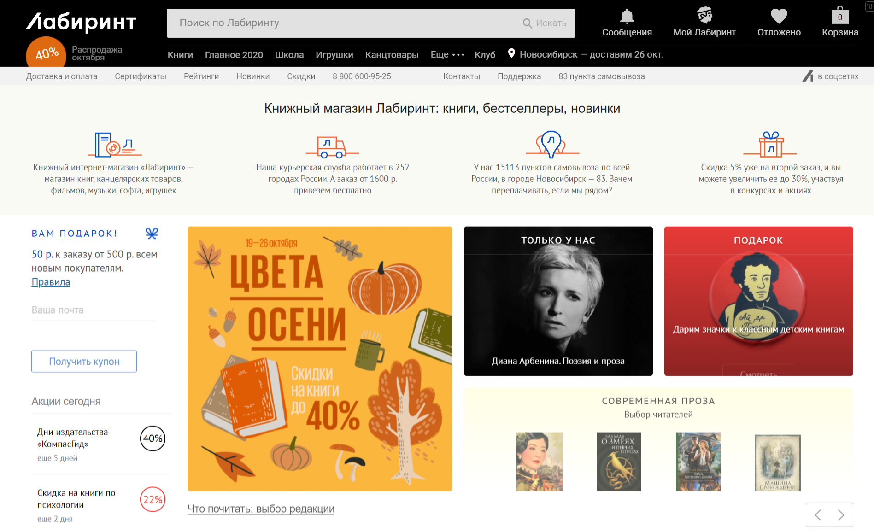Open the Отложено heart icon

point(779,17)
